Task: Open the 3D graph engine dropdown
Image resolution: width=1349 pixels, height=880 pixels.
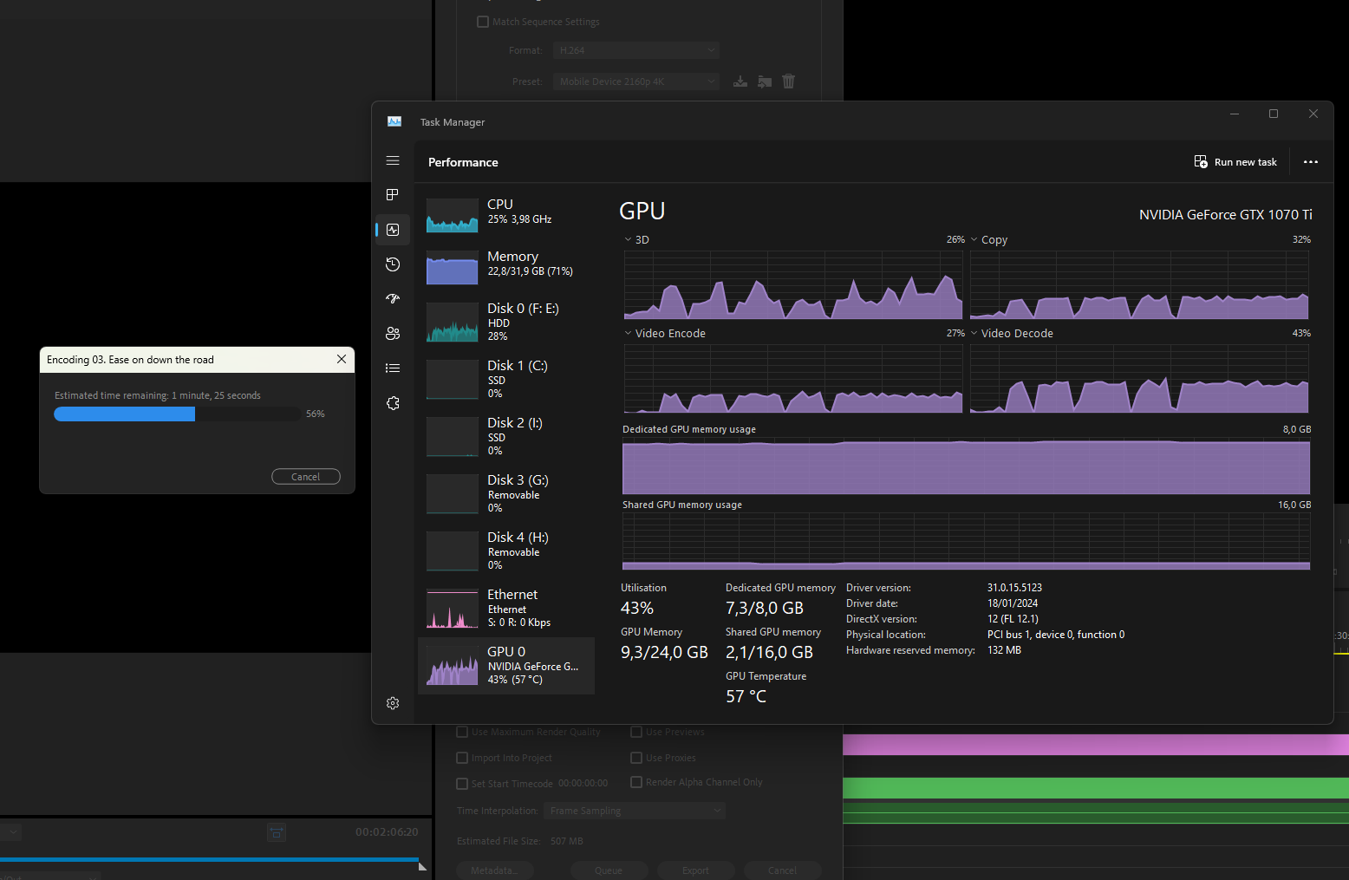Action: click(636, 240)
